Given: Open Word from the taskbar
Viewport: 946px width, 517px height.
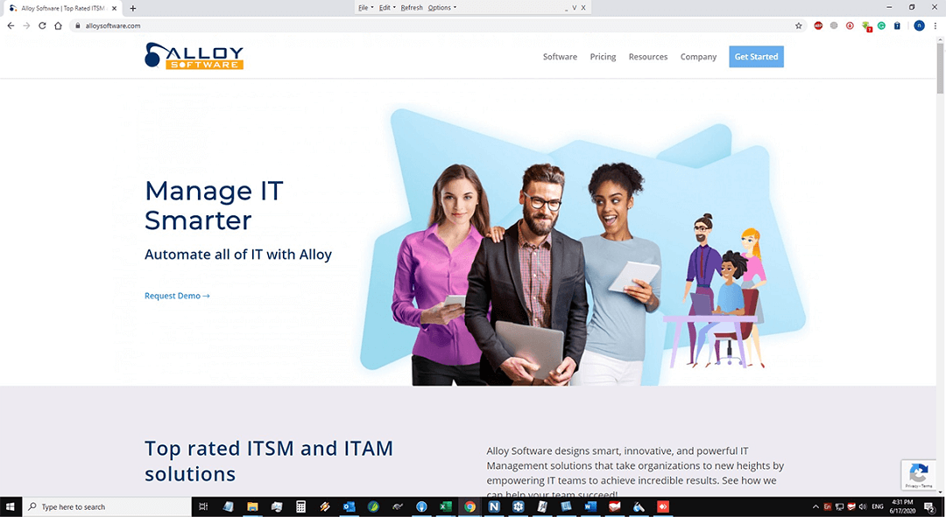Looking at the screenshot, I should [590, 507].
